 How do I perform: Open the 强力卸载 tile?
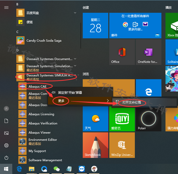pyautogui.click(x=172, y=119)
